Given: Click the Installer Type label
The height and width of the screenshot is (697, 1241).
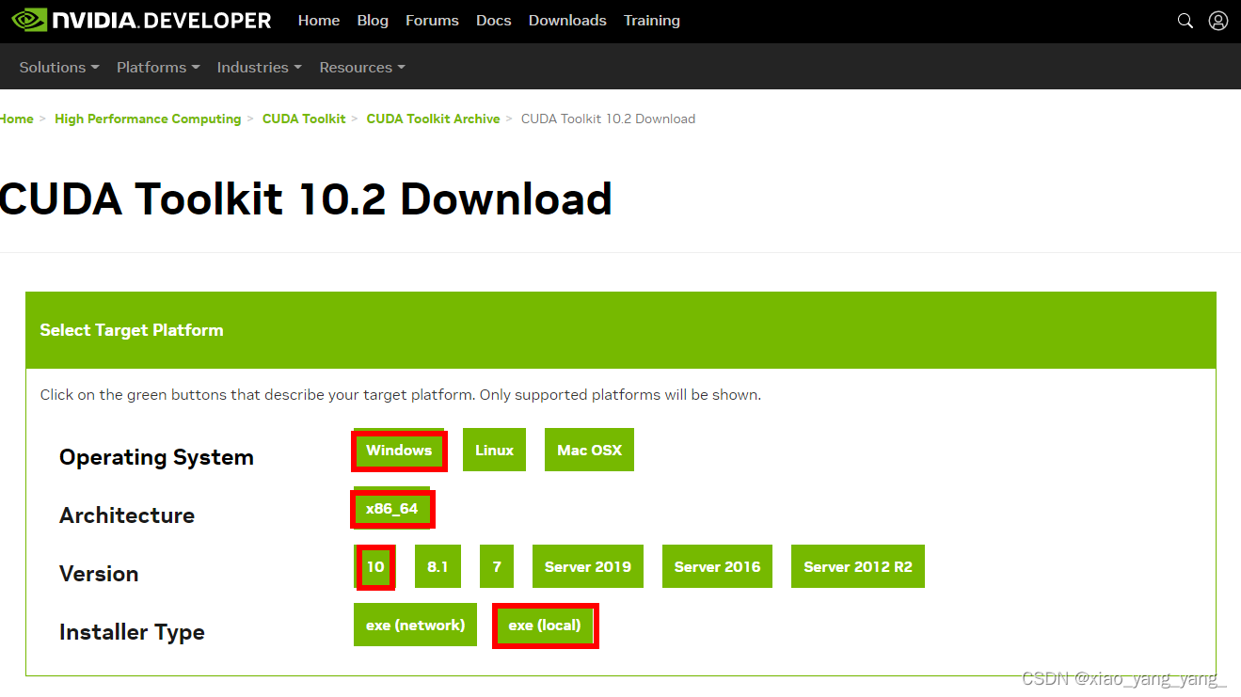Looking at the screenshot, I should (132, 632).
